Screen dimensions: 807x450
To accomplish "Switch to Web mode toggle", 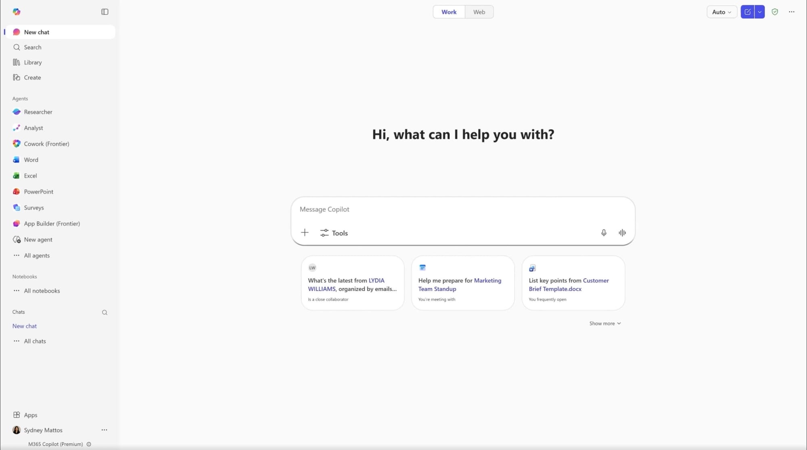I will 479,12.
